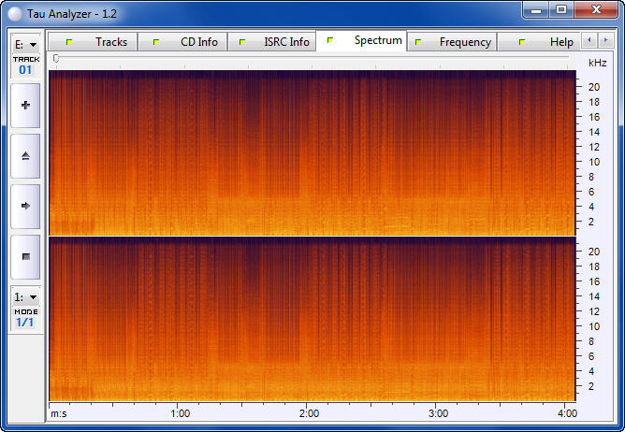Click the upper channel spectrogram
This screenshot has width=625, height=432.
pyautogui.click(x=311, y=152)
